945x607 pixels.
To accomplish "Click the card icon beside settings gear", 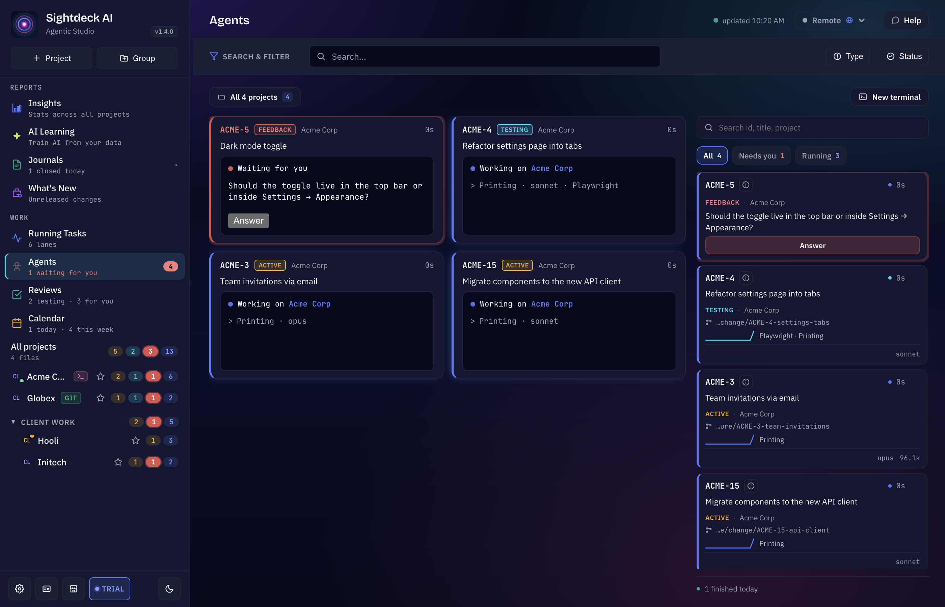I will click(x=47, y=588).
